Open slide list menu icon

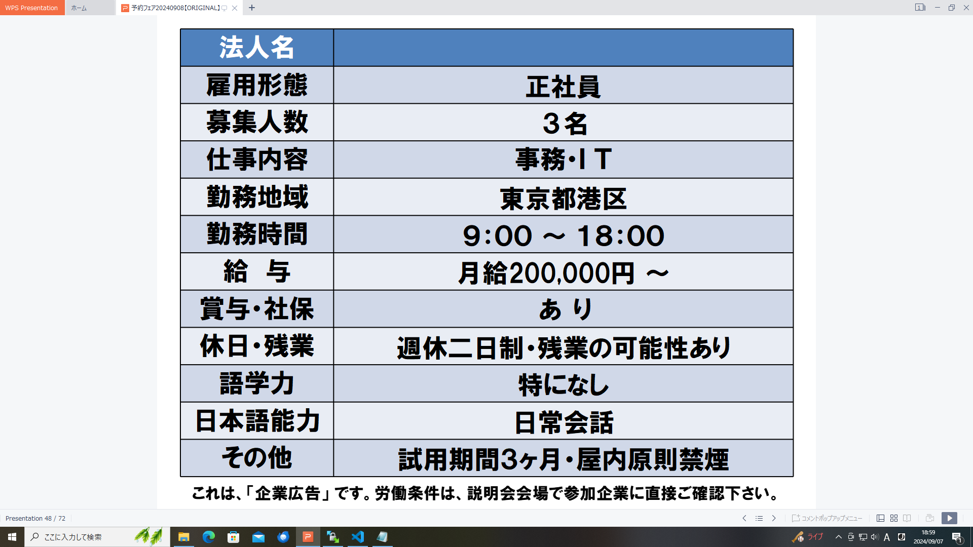(759, 518)
